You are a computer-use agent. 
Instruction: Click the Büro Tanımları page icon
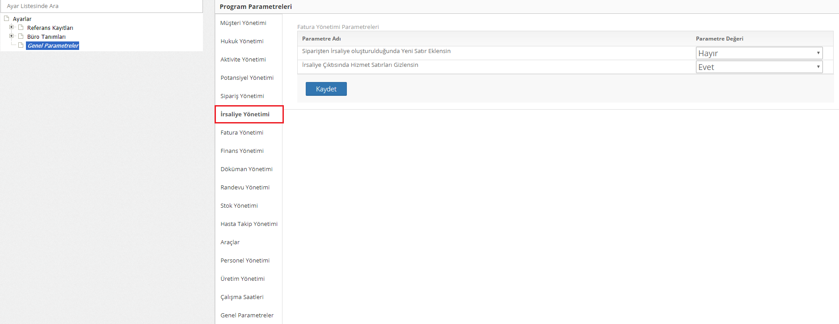21,37
